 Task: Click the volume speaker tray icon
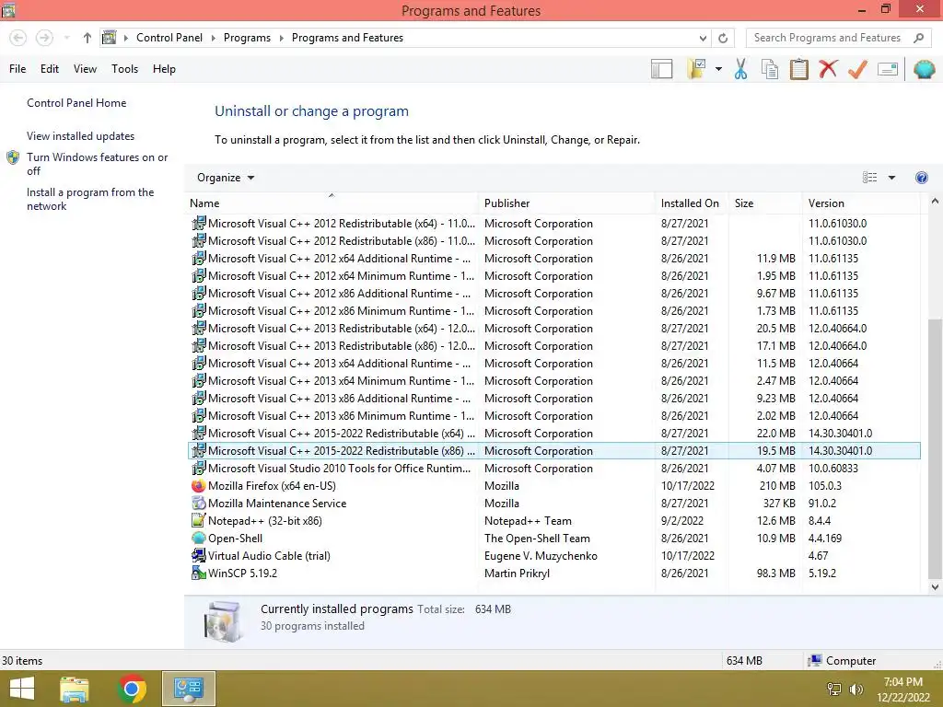point(856,689)
